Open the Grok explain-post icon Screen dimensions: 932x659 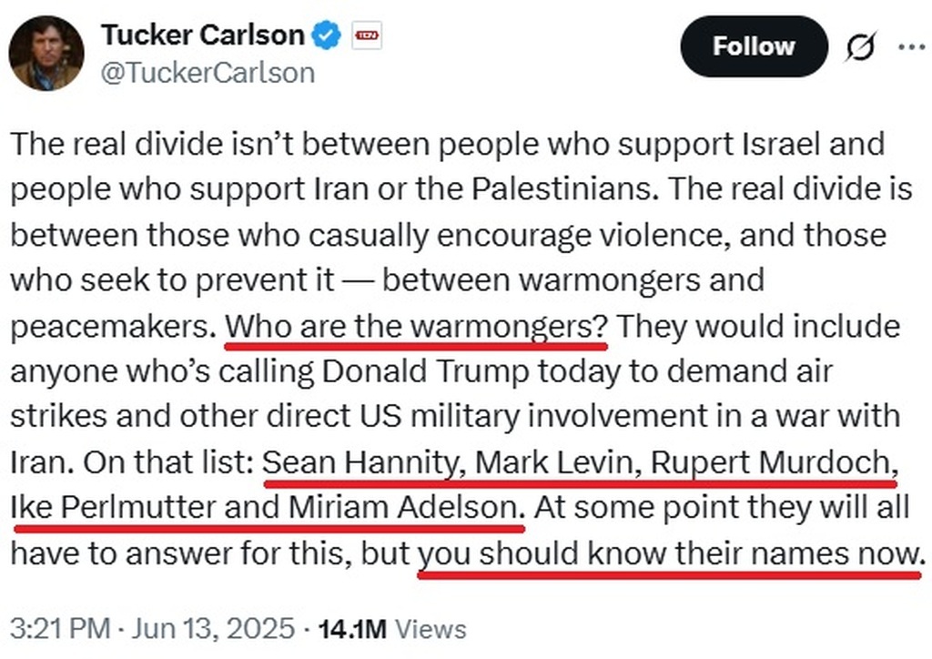[x=859, y=47]
